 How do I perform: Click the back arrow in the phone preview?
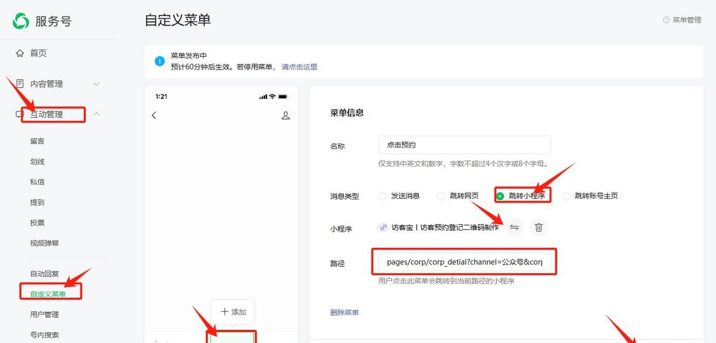coord(154,115)
